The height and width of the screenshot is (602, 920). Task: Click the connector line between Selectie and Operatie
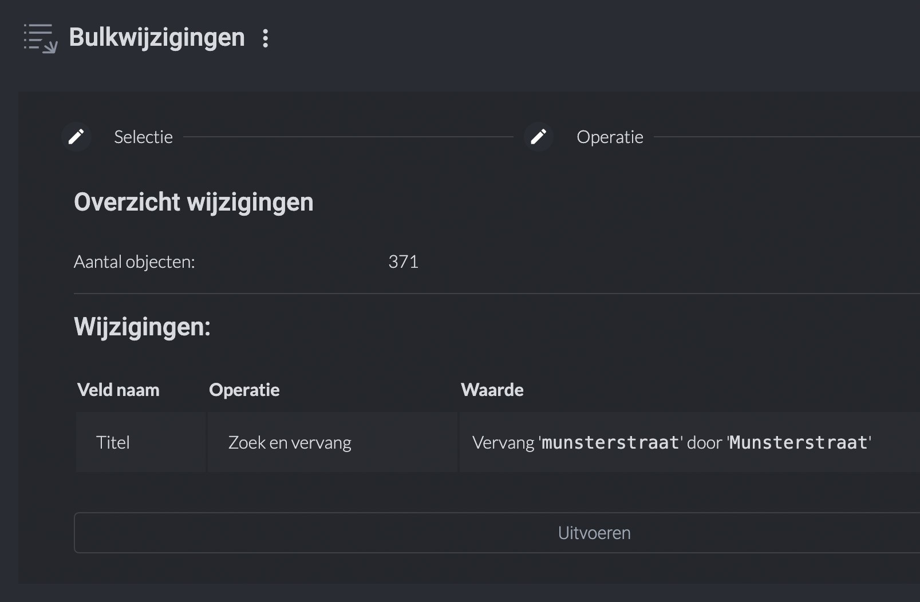coord(348,137)
